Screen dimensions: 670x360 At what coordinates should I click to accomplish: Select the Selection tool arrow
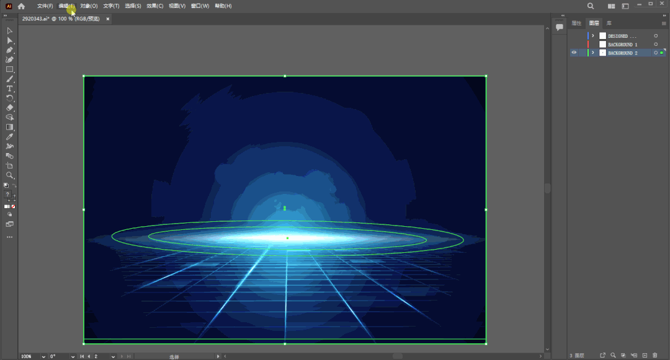9,31
